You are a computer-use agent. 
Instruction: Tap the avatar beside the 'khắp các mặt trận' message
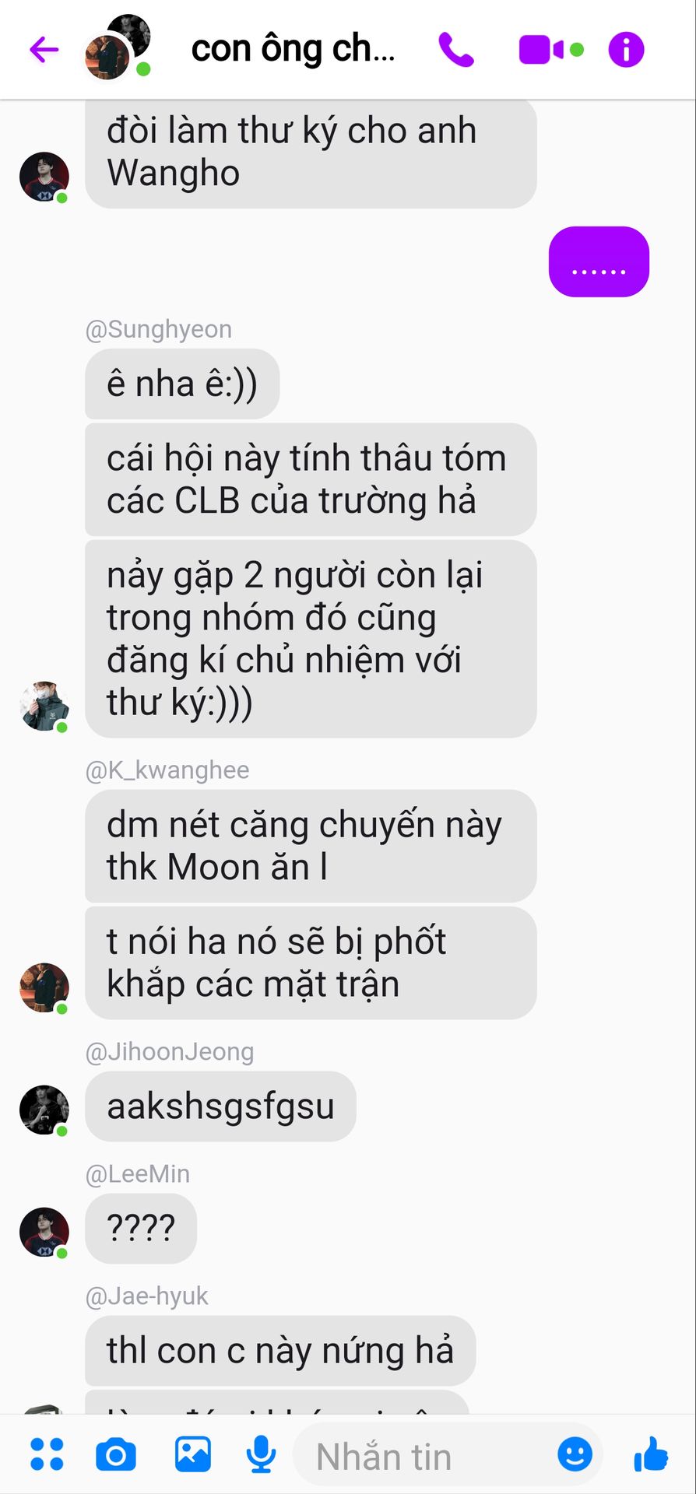[x=44, y=987]
